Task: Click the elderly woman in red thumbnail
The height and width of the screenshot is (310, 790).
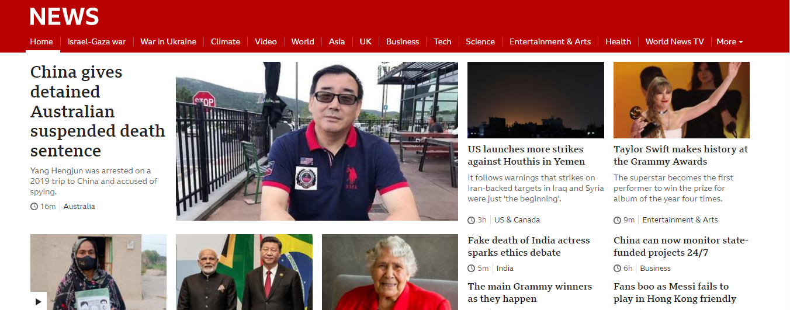Action: (390, 272)
